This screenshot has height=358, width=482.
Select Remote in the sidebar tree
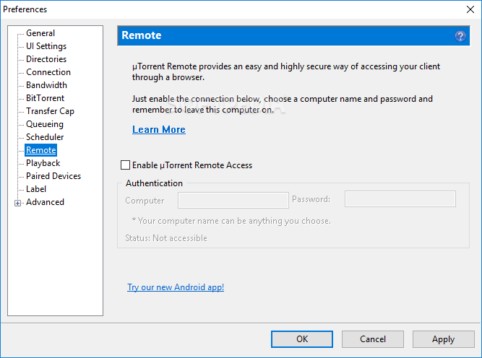41,150
